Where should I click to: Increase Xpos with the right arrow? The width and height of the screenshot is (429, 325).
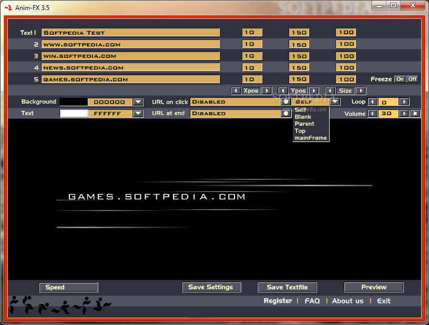coord(267,90)
